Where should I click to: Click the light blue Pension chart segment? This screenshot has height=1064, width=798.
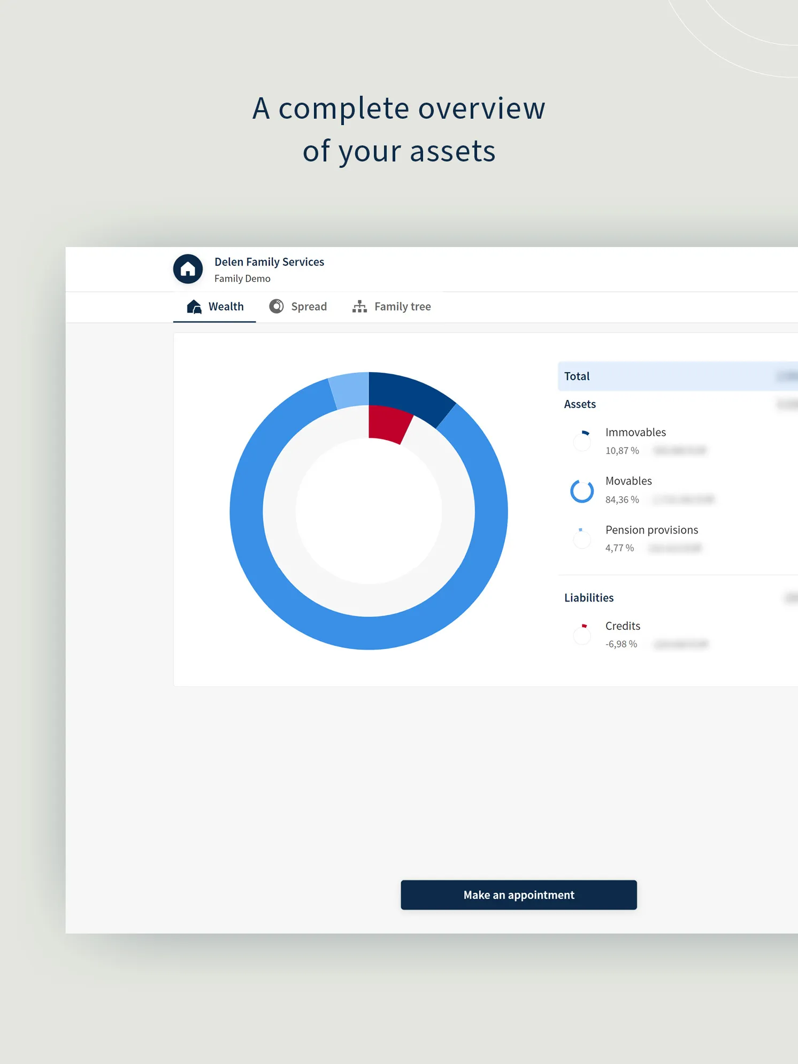pos(350,390)
